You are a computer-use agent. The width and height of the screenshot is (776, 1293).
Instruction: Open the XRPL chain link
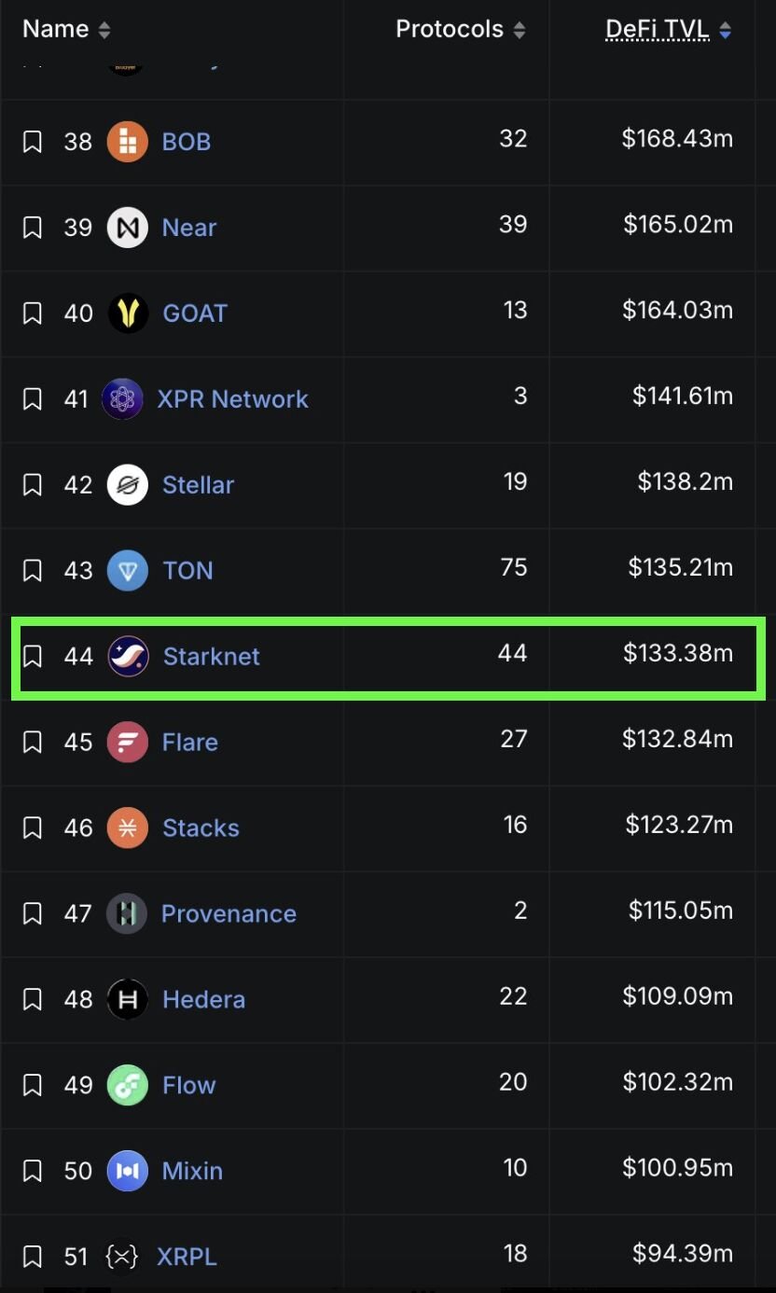coord(187,1258)
